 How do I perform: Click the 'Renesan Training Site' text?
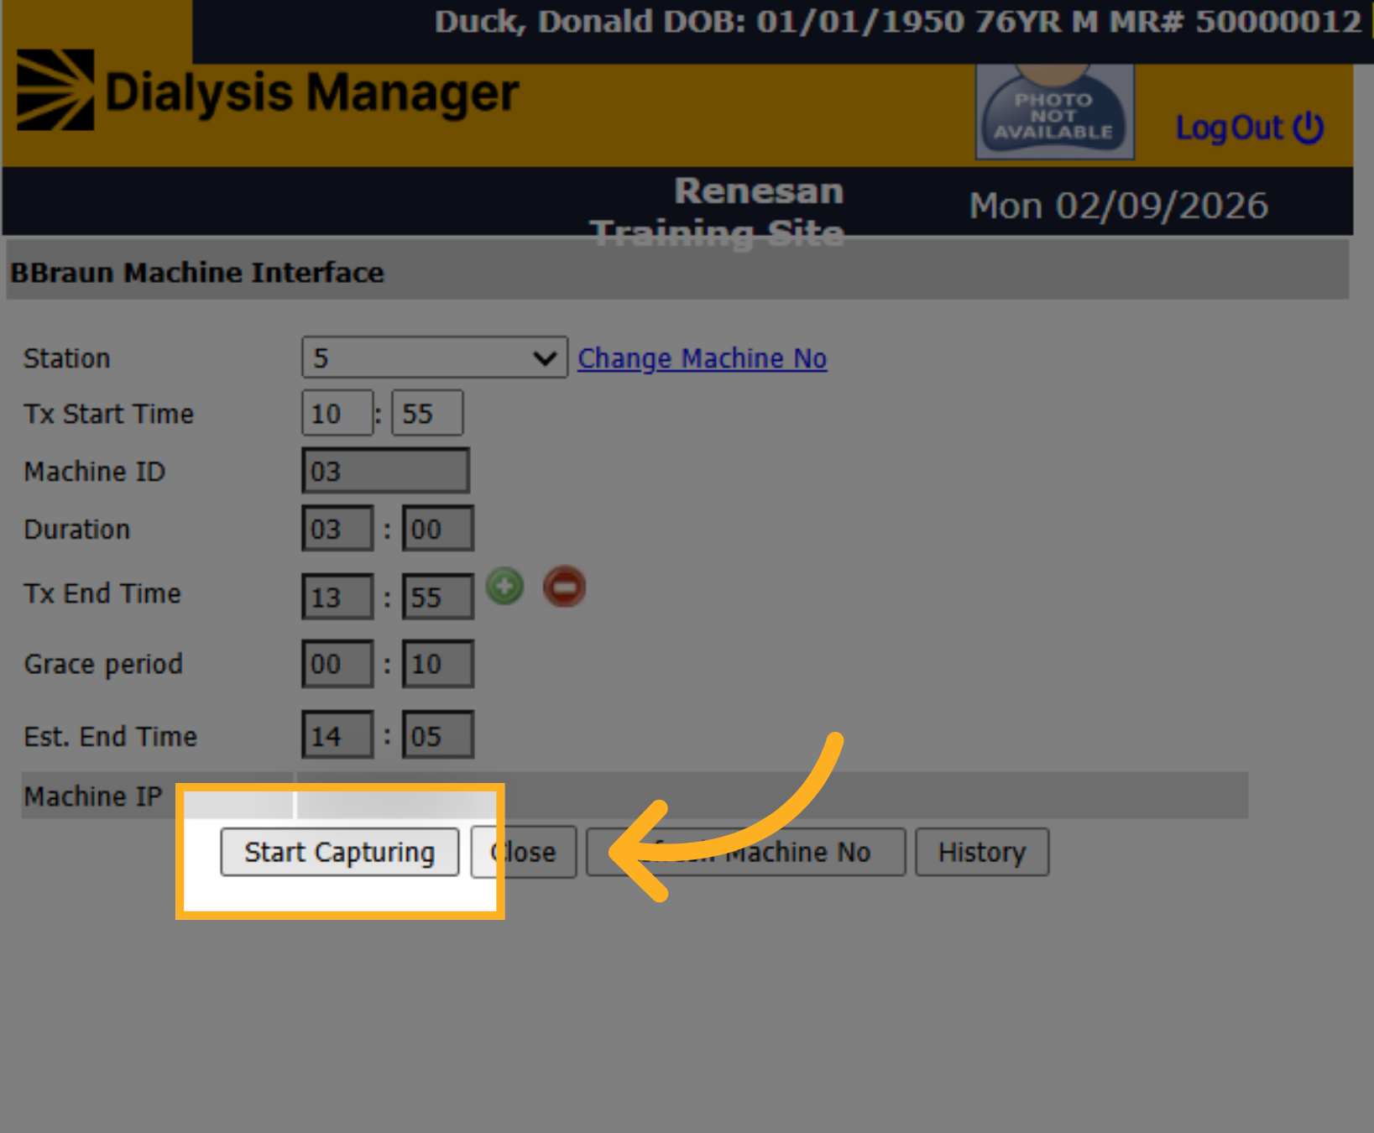718,211
